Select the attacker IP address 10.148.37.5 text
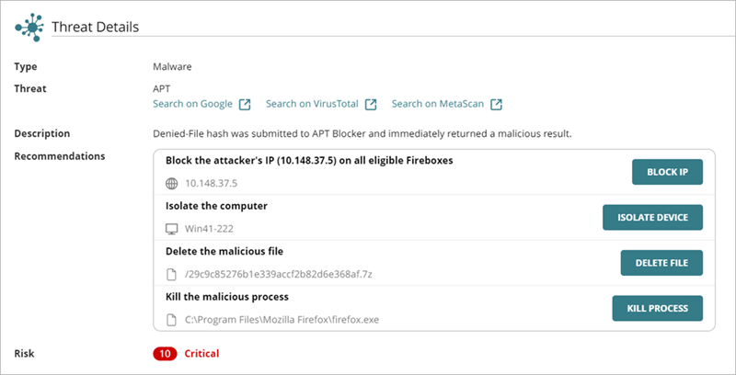Screen dimensions: 736x375 pyautogui.click(x=211, y=184)
